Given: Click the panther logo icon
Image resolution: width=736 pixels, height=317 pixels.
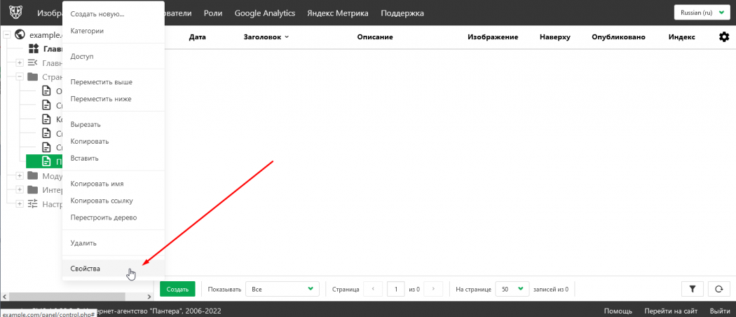Looking at the screenshot, I should point(14,13).
